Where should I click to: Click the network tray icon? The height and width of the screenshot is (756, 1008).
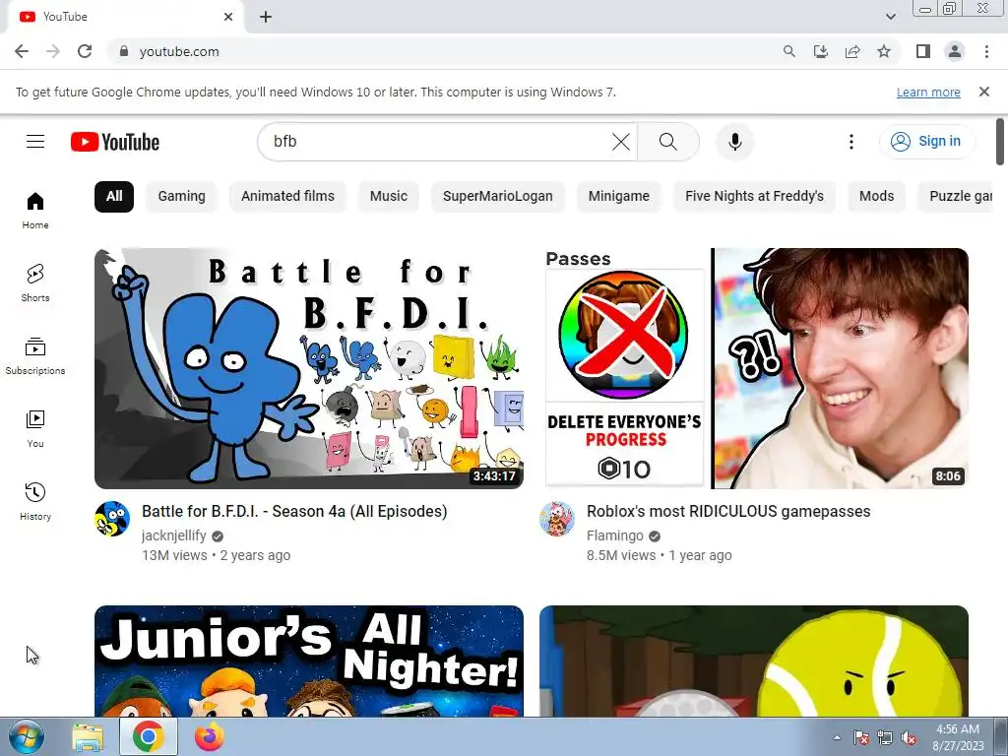pos(885,737)
